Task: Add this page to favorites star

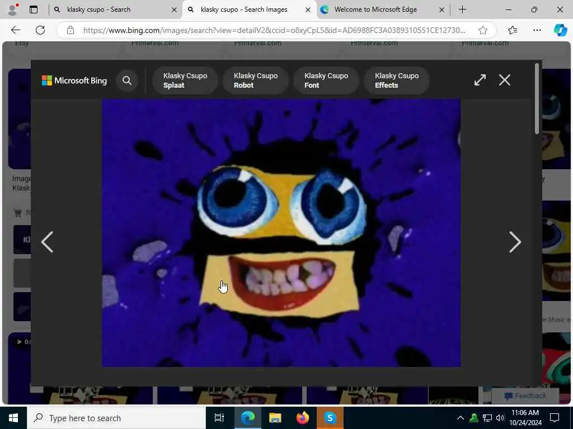Action: (x=483, y=30)
